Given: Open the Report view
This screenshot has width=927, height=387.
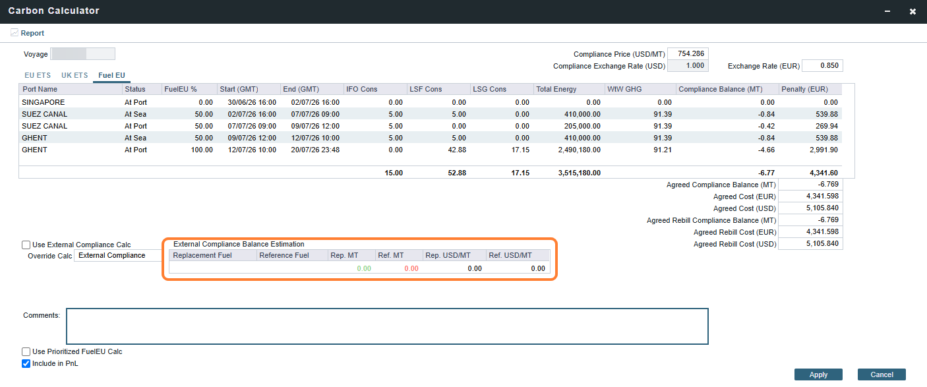Looking at the screenshot, I should coord(28,33).
